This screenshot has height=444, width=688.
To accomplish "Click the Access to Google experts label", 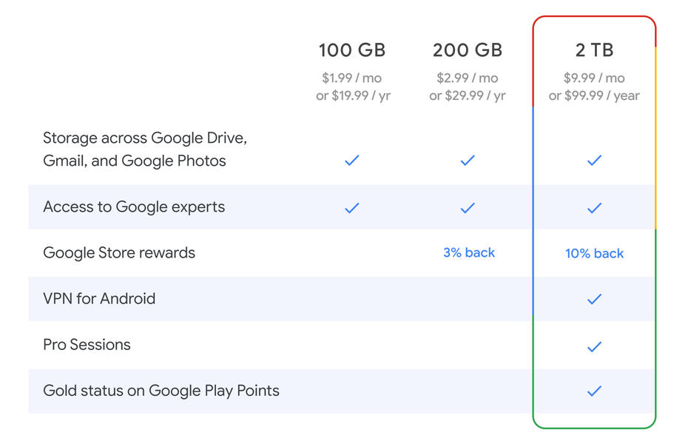I will [134, 207].
